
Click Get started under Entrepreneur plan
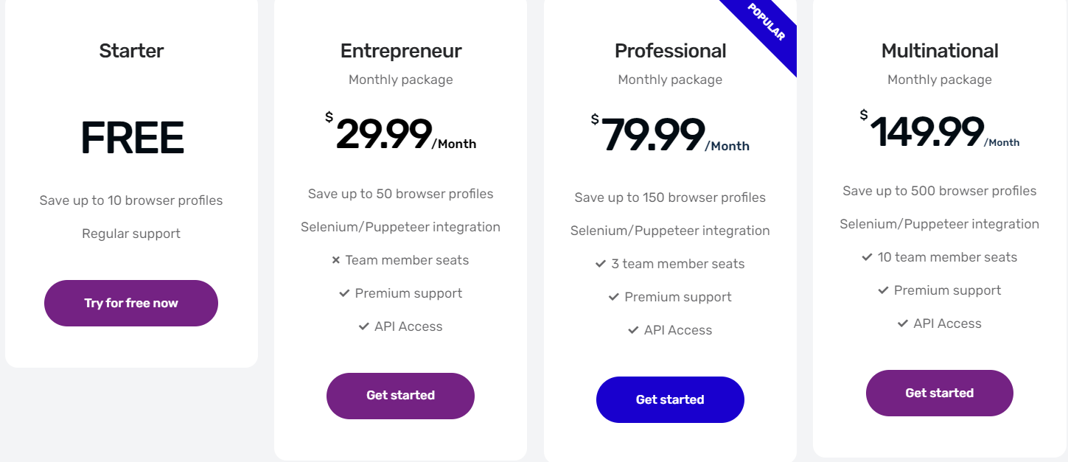click(400, 396)
